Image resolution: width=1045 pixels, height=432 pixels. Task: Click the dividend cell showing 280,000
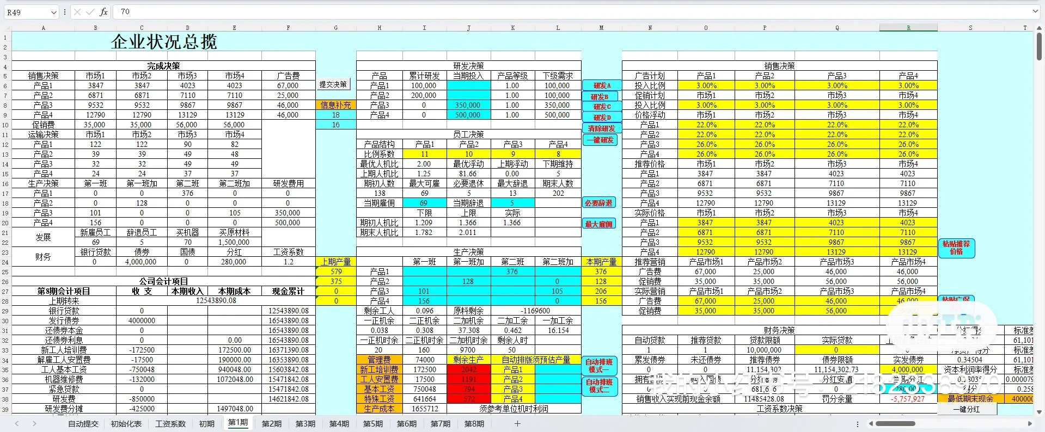234,262
